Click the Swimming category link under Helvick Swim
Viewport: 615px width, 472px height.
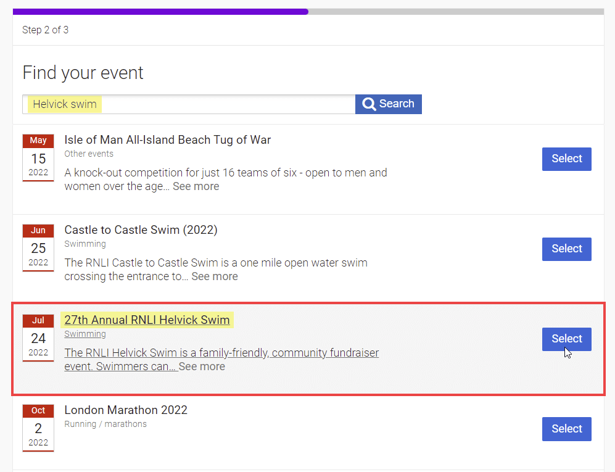click(85, 334)
